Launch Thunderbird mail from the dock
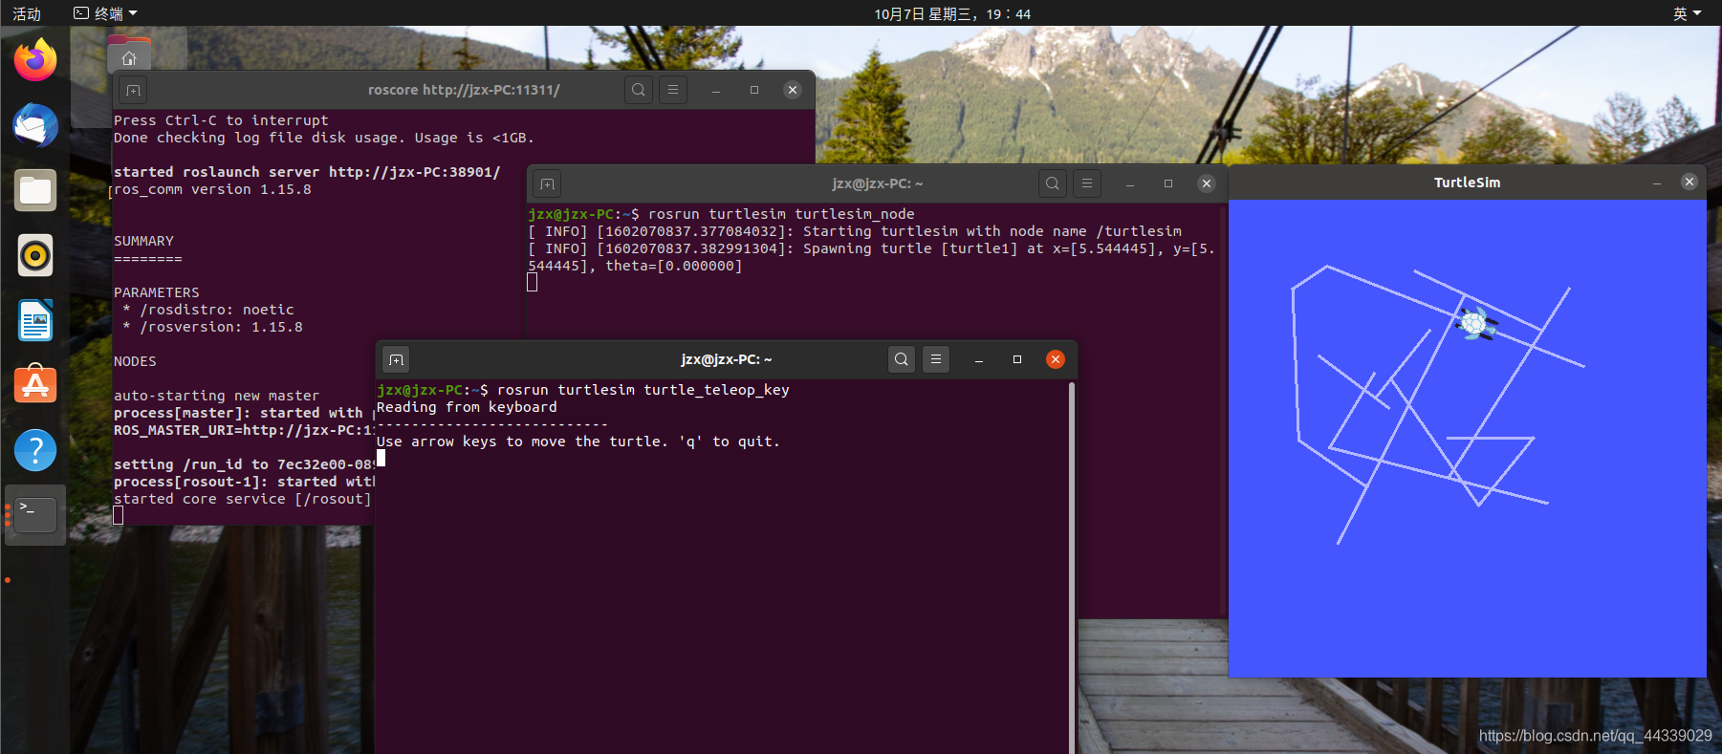 click(35, 125)
